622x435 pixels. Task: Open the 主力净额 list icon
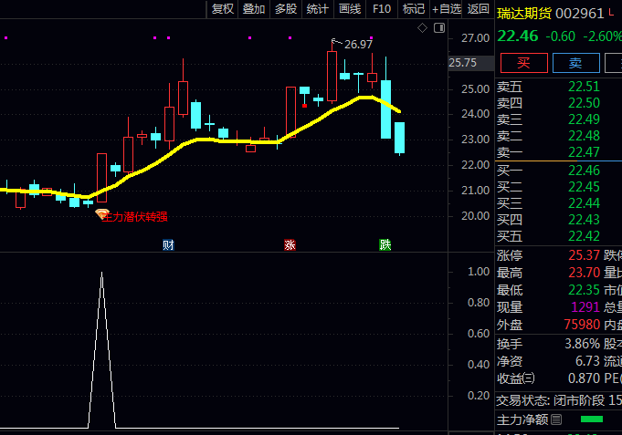[556, 419]
